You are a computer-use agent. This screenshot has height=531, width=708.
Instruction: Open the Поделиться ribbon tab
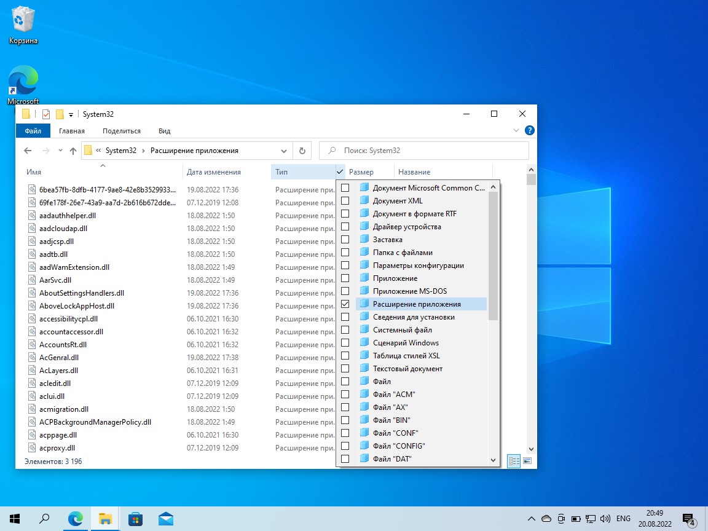pos(122,131)
